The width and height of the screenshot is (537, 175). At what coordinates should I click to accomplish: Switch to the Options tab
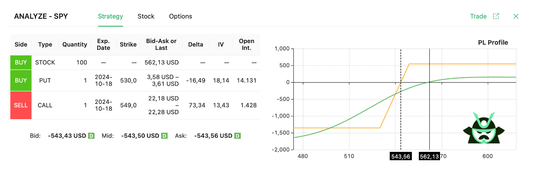pyautogui.click(x=180, y=16)
